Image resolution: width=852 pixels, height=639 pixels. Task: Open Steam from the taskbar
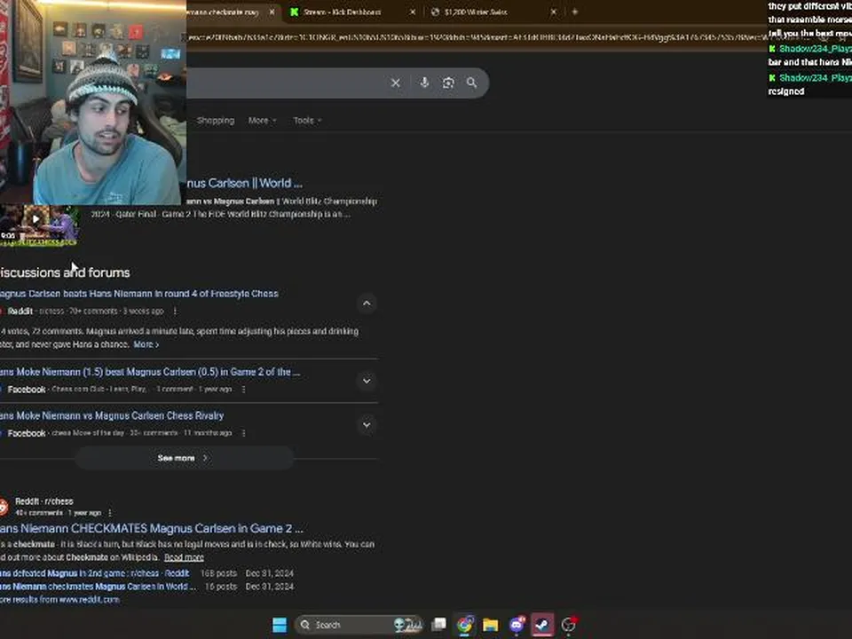pos(541,625)
